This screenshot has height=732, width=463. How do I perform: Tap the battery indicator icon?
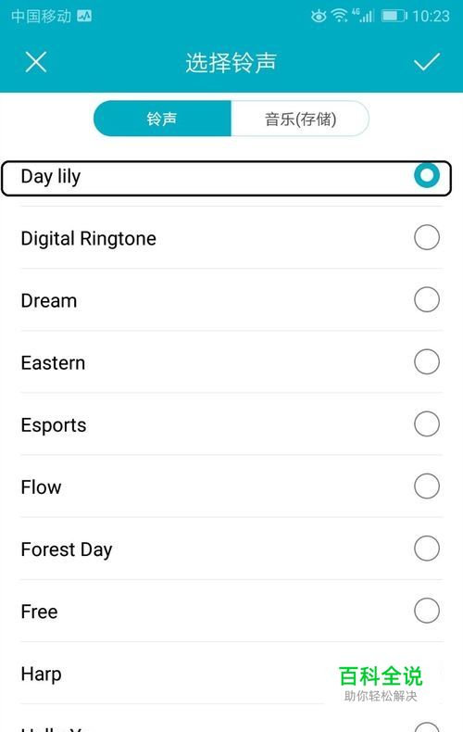tap(394, 16)
